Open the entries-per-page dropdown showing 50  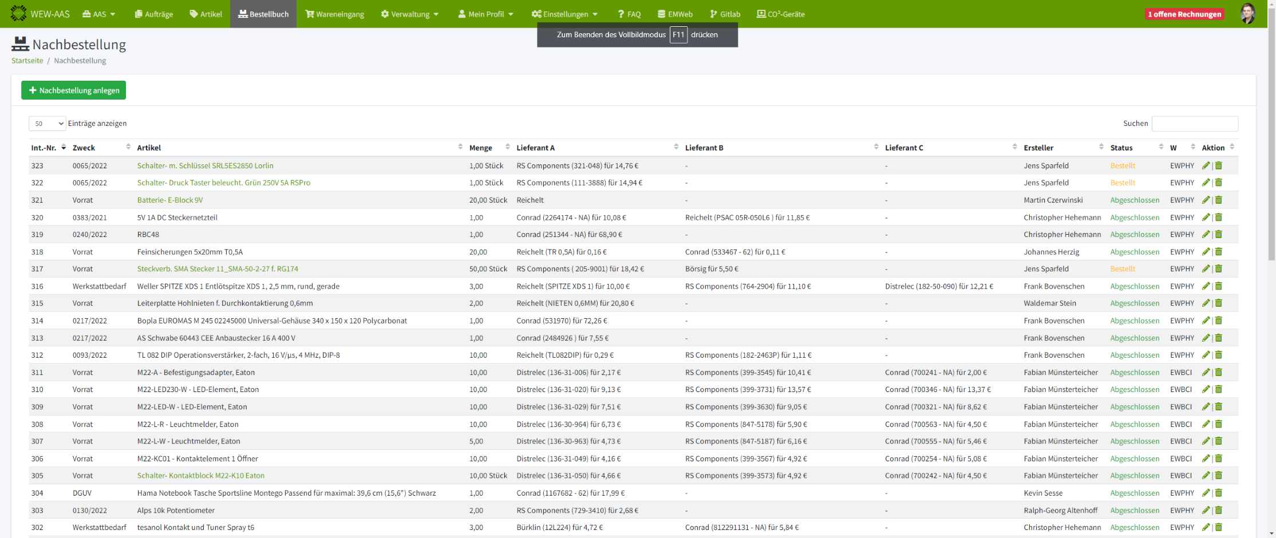[48, 124]
